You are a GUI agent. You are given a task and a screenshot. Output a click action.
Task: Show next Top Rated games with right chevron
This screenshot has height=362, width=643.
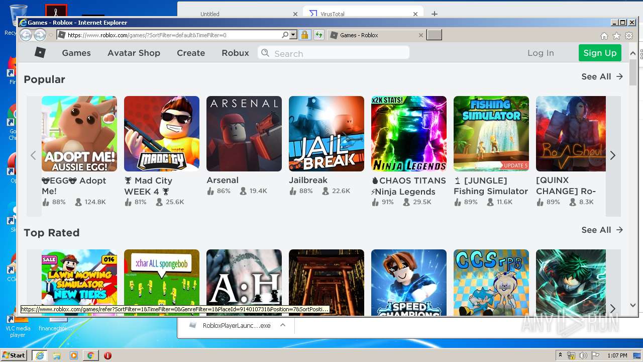pyautogui.click(x=613, y=308)
